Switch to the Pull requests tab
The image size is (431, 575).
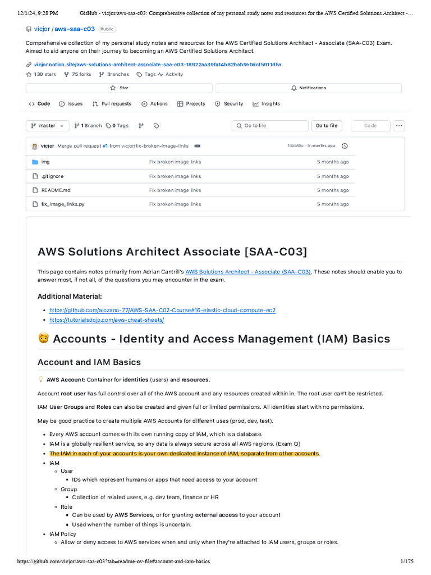[112, 104]
